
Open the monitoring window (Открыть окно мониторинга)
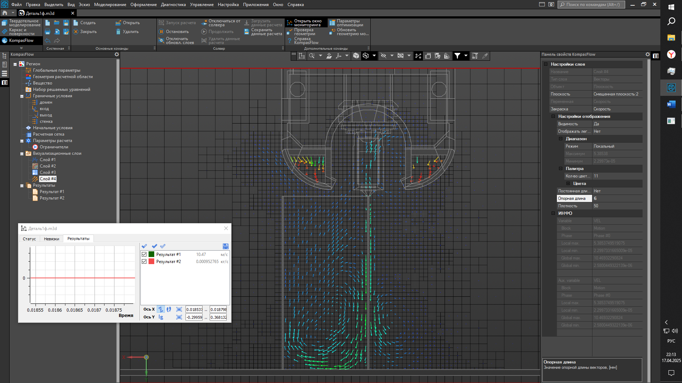290,23
